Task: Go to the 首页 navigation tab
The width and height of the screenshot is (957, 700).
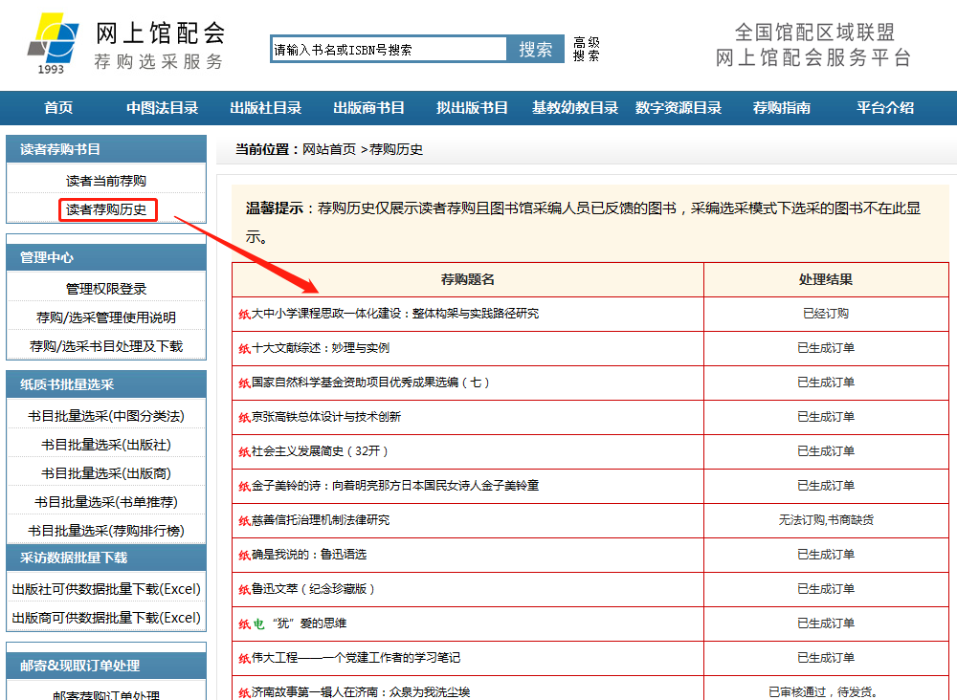Action: [x=58, y=108]
